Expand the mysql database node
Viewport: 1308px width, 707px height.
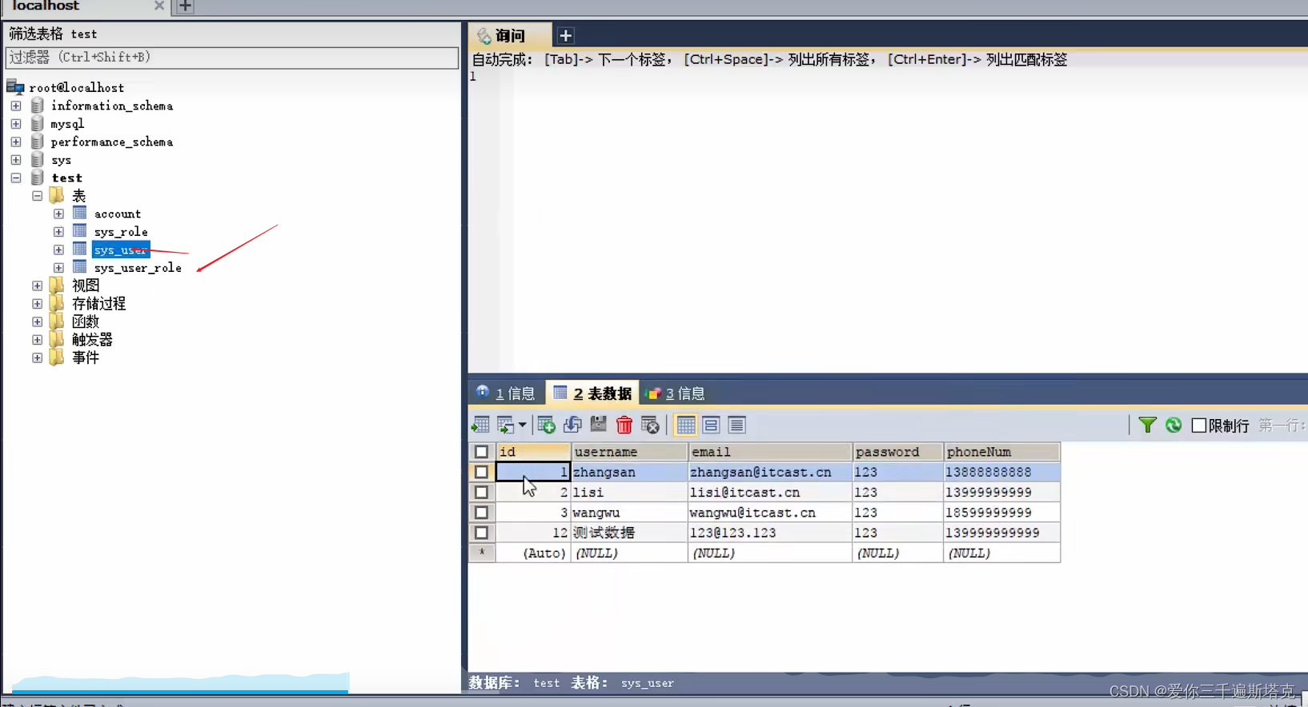(16, 124)
